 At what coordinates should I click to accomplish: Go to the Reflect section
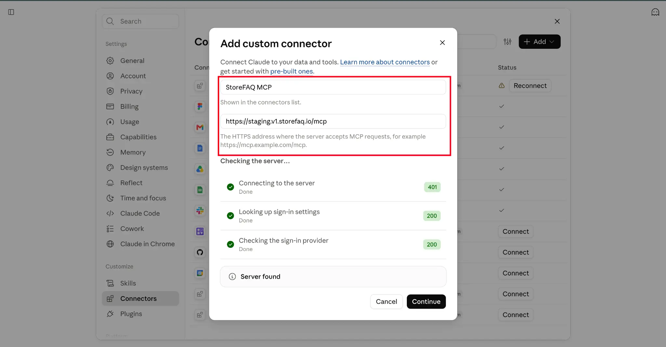tap(140, 183)
